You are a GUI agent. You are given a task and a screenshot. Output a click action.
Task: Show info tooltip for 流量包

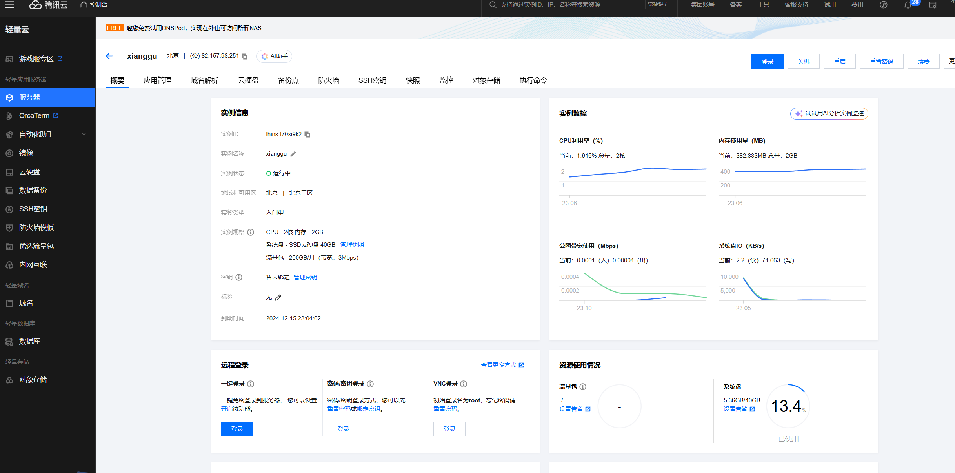tap(583, 387)
